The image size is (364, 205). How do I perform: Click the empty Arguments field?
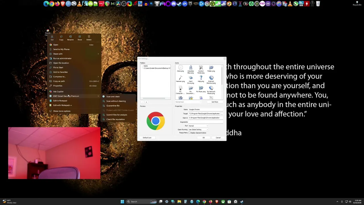pos(206,122)
